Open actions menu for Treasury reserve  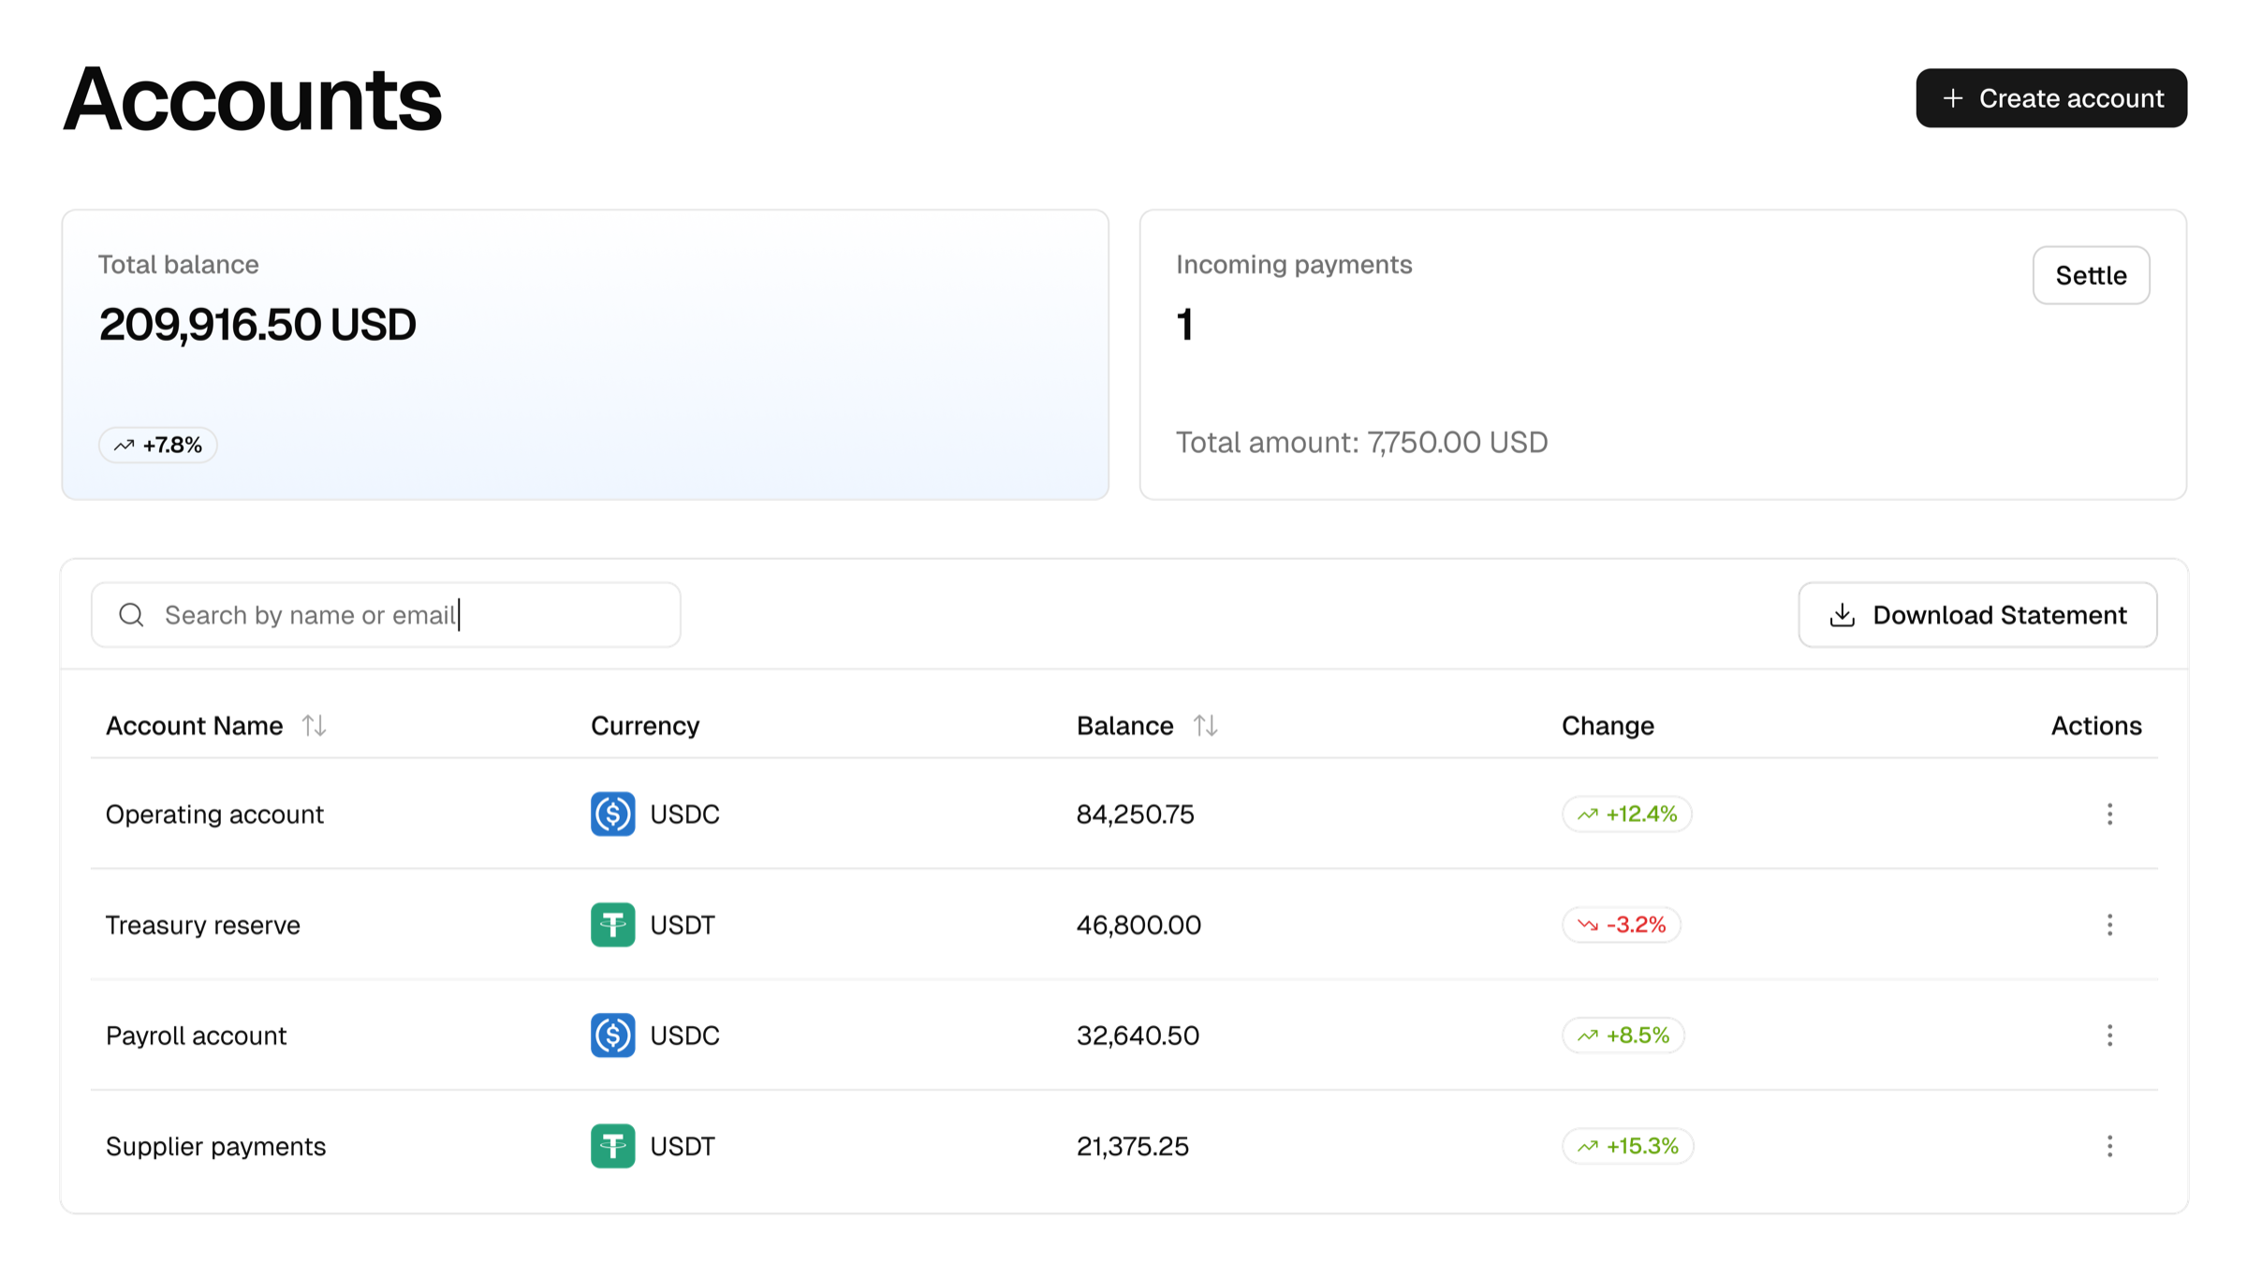pyautogui.click(x=2109, y=925)
